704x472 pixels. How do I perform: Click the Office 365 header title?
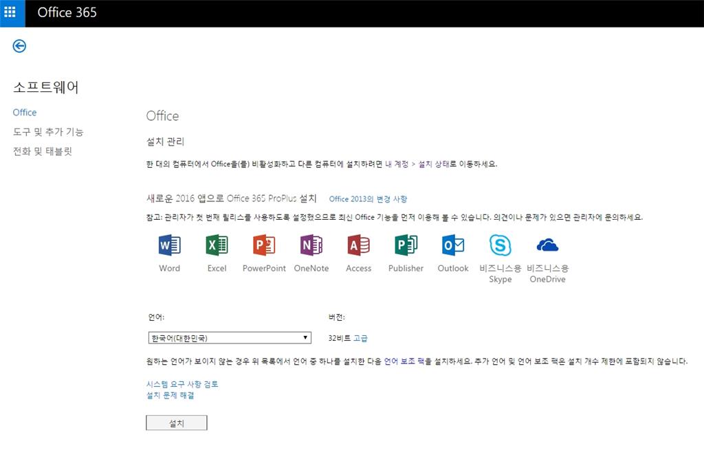[67, 12]
